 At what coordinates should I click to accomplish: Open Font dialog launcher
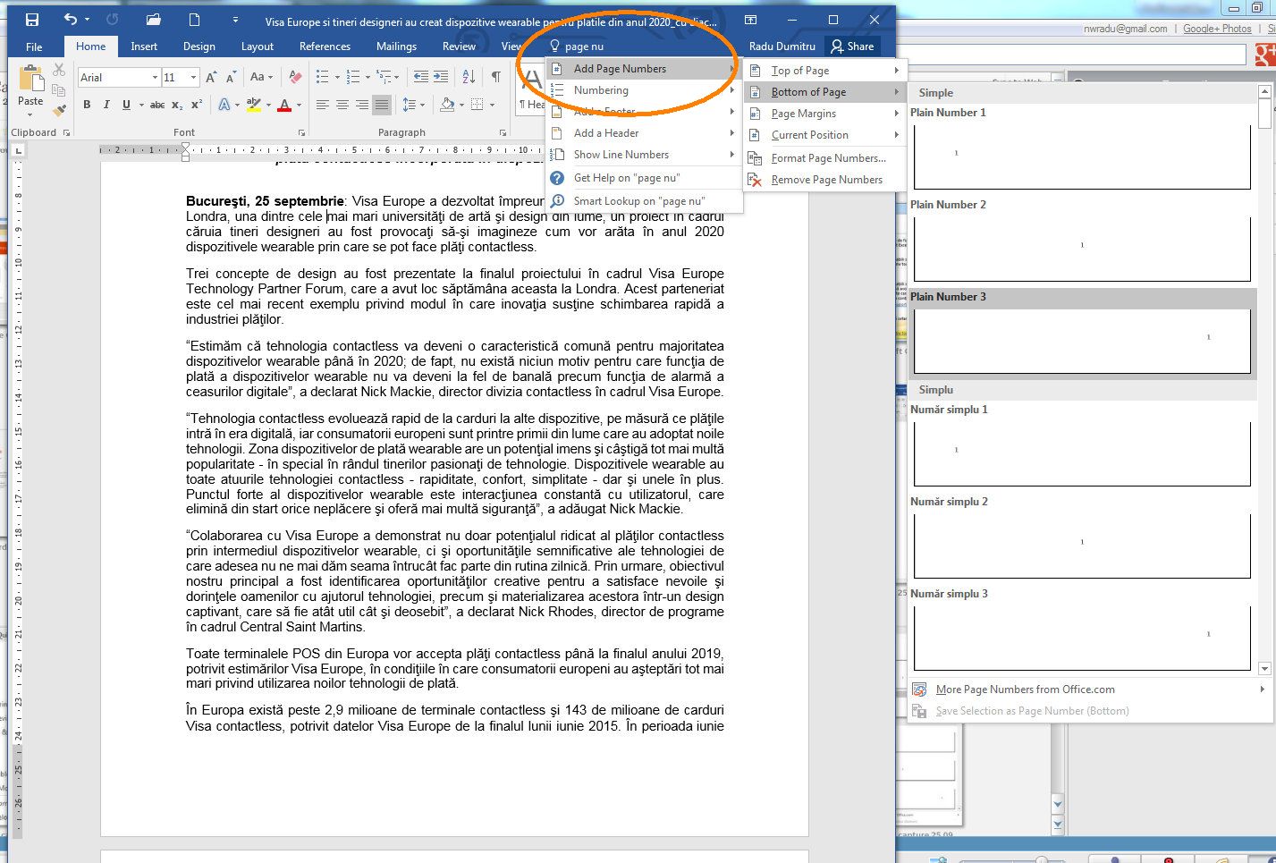coord(300,132)
